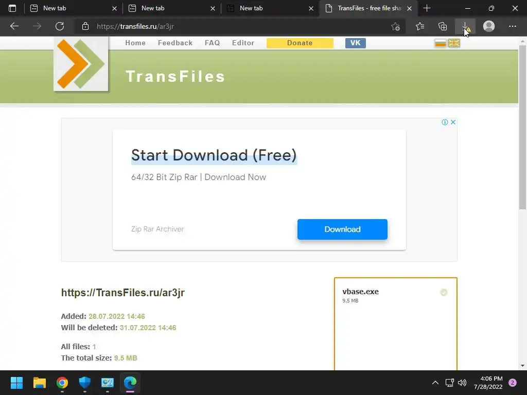Switch site language to English flag
Screen dimensions: 527x395
click(454, 43)
